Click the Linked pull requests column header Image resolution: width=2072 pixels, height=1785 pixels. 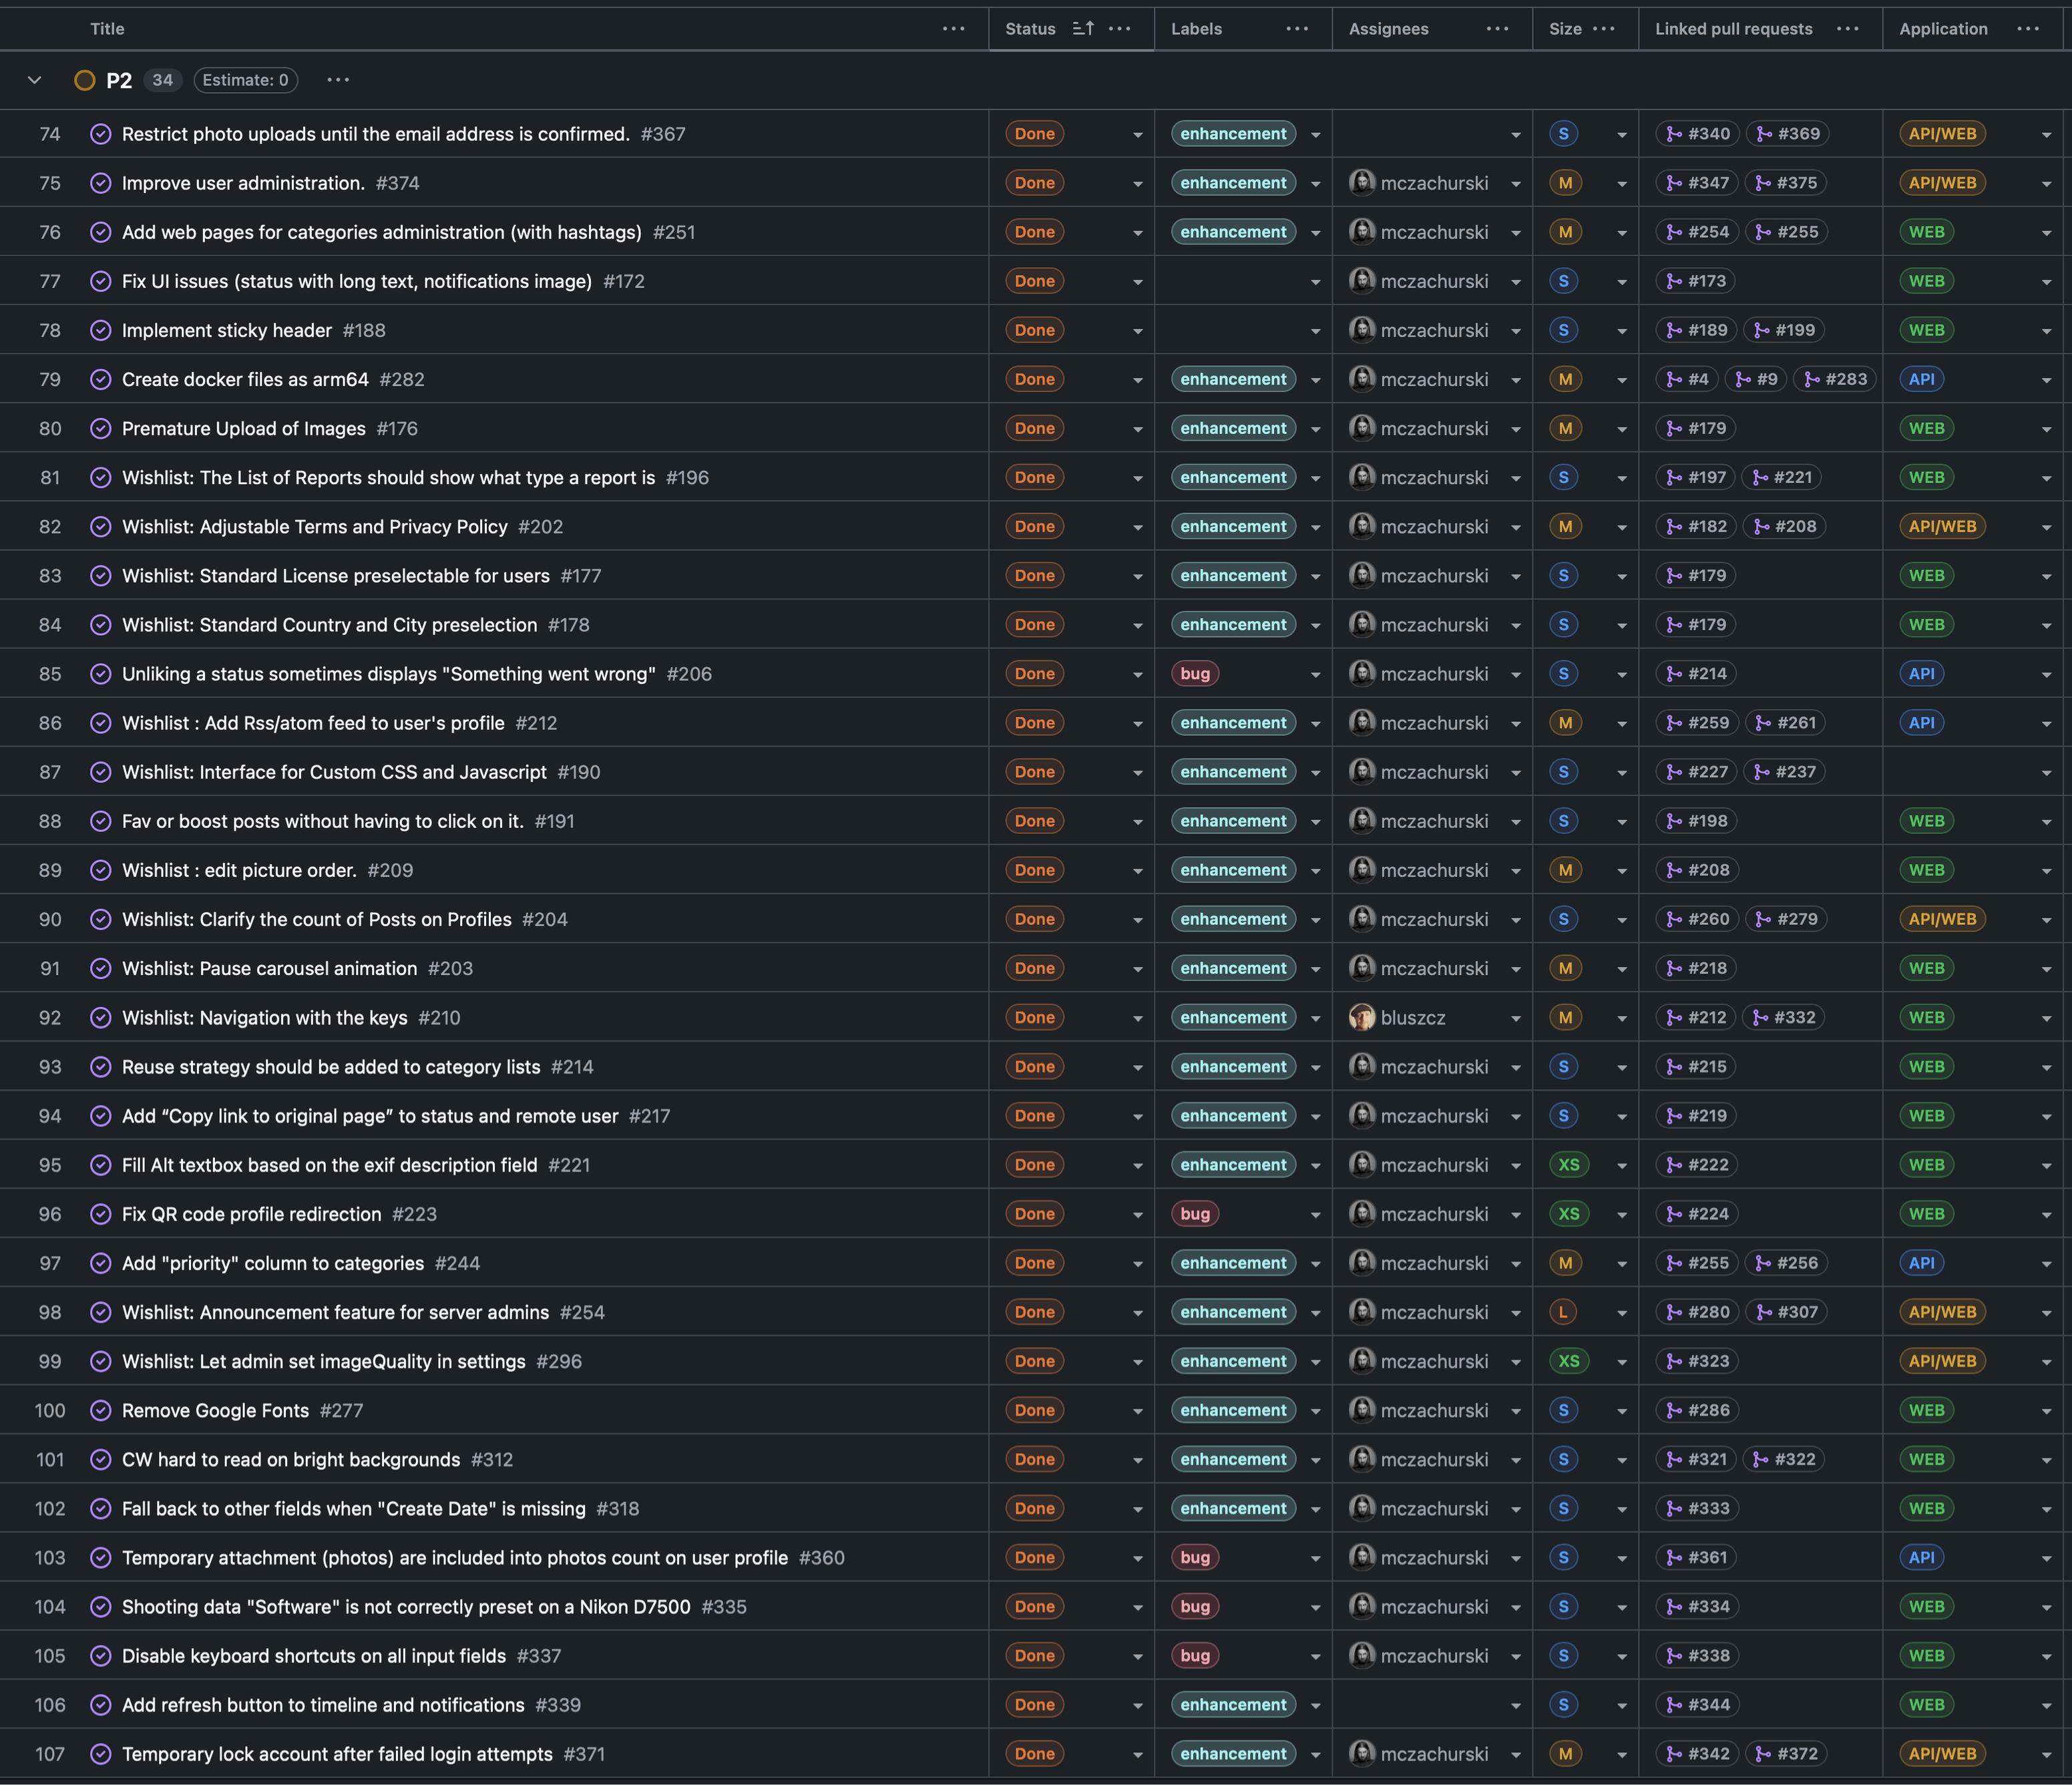1733,29
